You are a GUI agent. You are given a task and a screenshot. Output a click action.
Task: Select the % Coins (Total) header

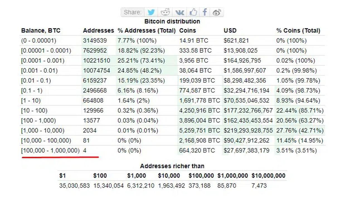pyautogui.click(x=298, y=31)
